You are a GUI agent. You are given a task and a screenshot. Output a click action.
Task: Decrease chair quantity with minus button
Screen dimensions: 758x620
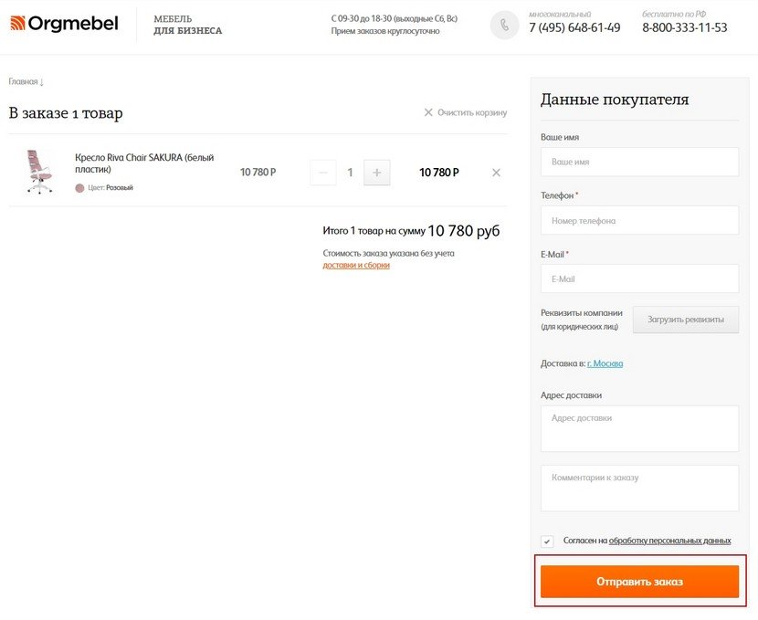pos(323,173)
